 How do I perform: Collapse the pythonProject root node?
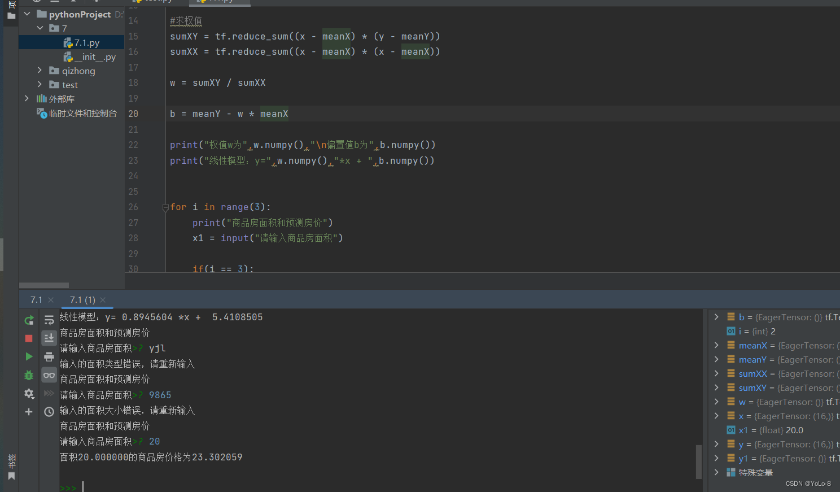point(27,14)
